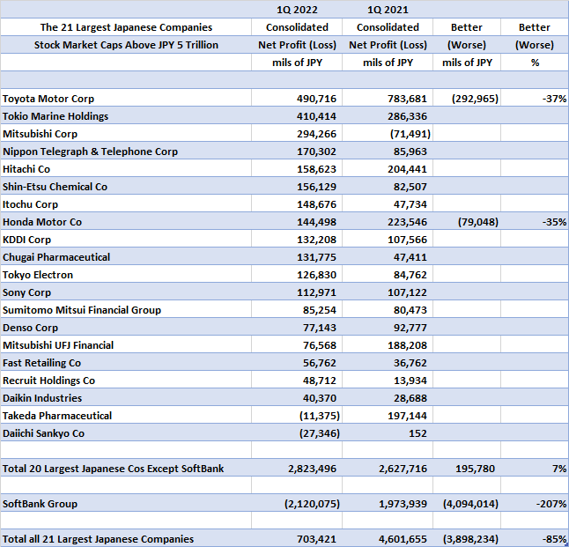
Task: Click the -85% cell
Action: coord(554,539)
